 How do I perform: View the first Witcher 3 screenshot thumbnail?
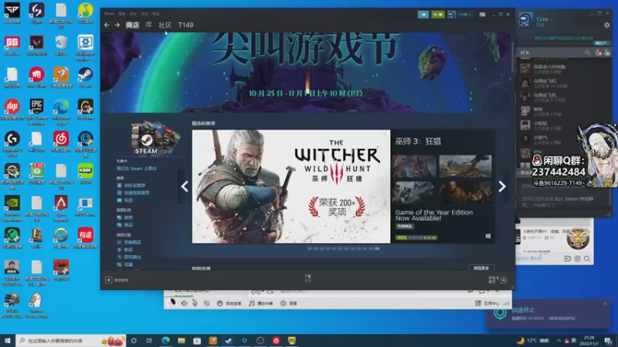pyautogui.click(x=414, y=166)
